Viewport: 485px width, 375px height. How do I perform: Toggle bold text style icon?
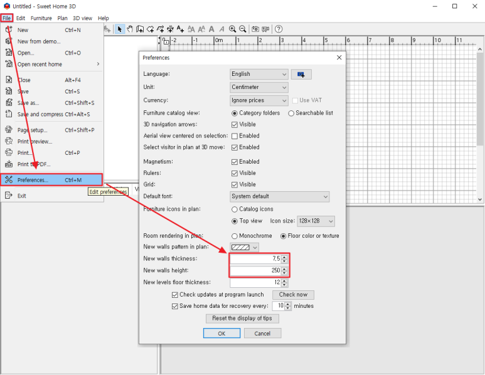tap(211, 29)
